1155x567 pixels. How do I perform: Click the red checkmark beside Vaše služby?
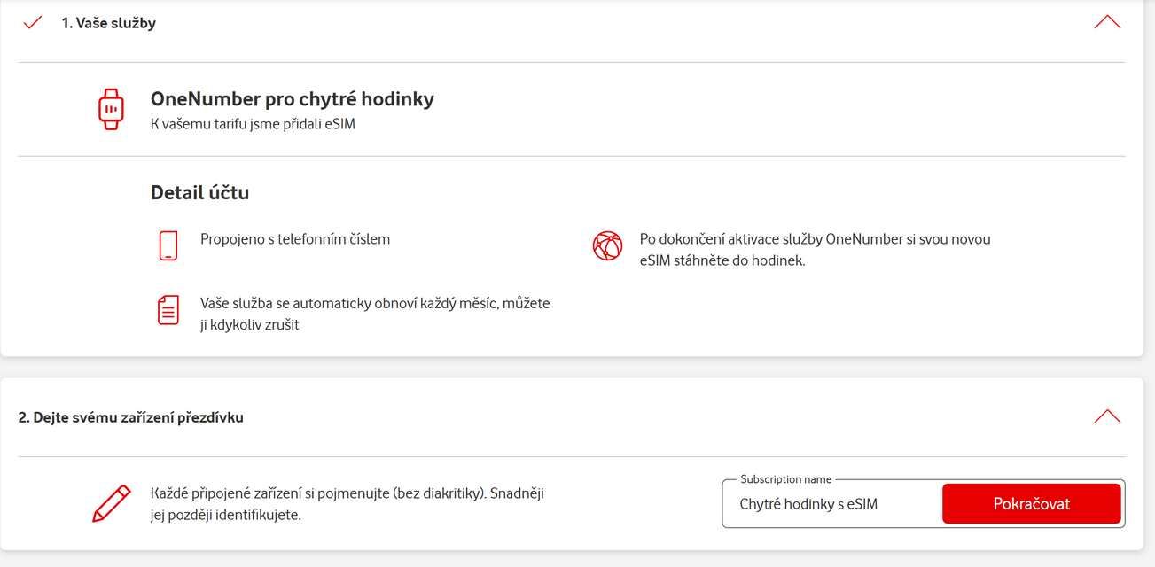(x=33, y=23)
